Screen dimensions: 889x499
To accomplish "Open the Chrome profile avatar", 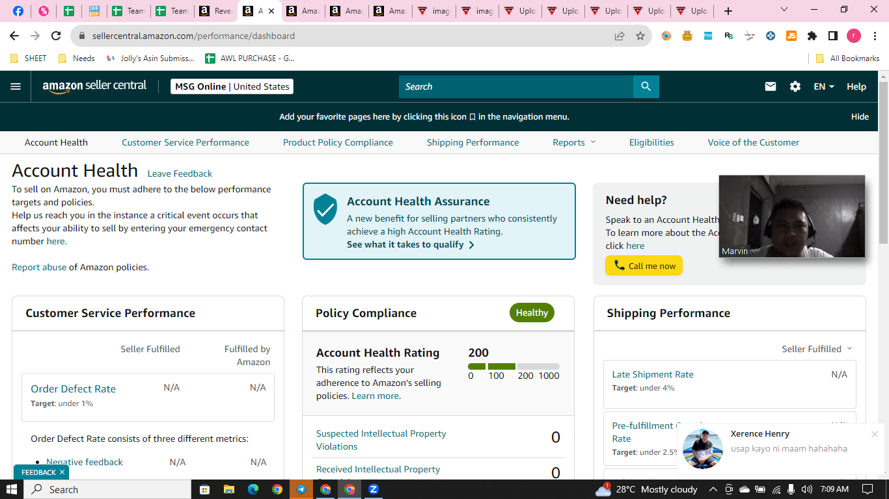I will [854, 36].
